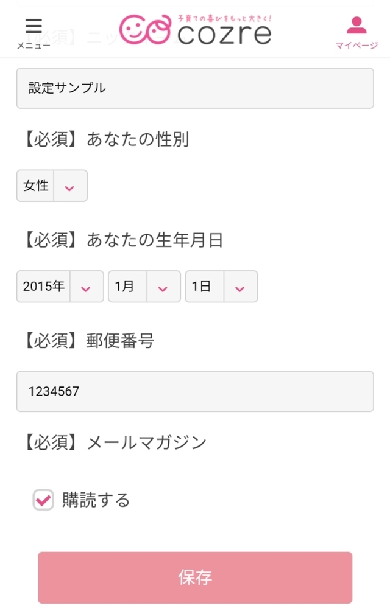Click the pink arrow beside 1日
Viewport: 390px width, 614px height.
pos(240,288)
